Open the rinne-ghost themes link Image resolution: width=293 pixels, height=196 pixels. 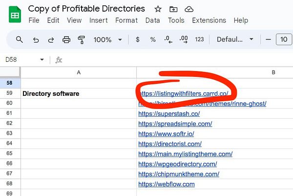click(x=202, y=104)
